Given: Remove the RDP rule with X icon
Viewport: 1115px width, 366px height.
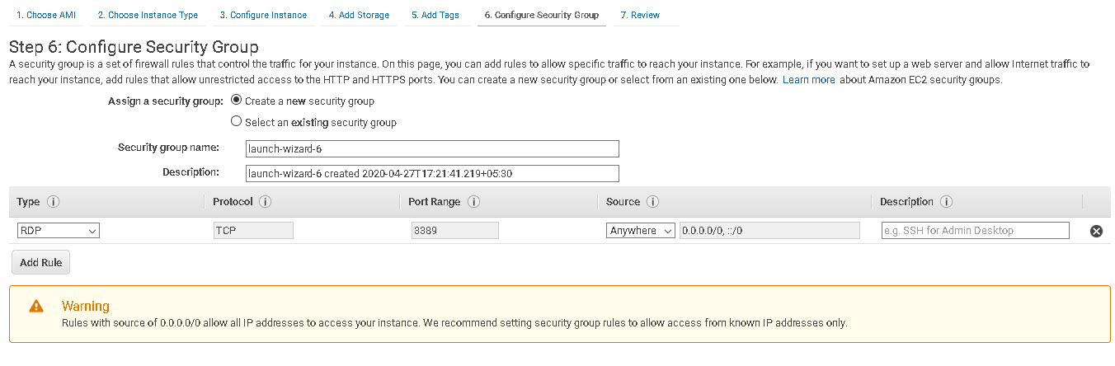Looking at the screenshot, I should [x=1096, y=232].
